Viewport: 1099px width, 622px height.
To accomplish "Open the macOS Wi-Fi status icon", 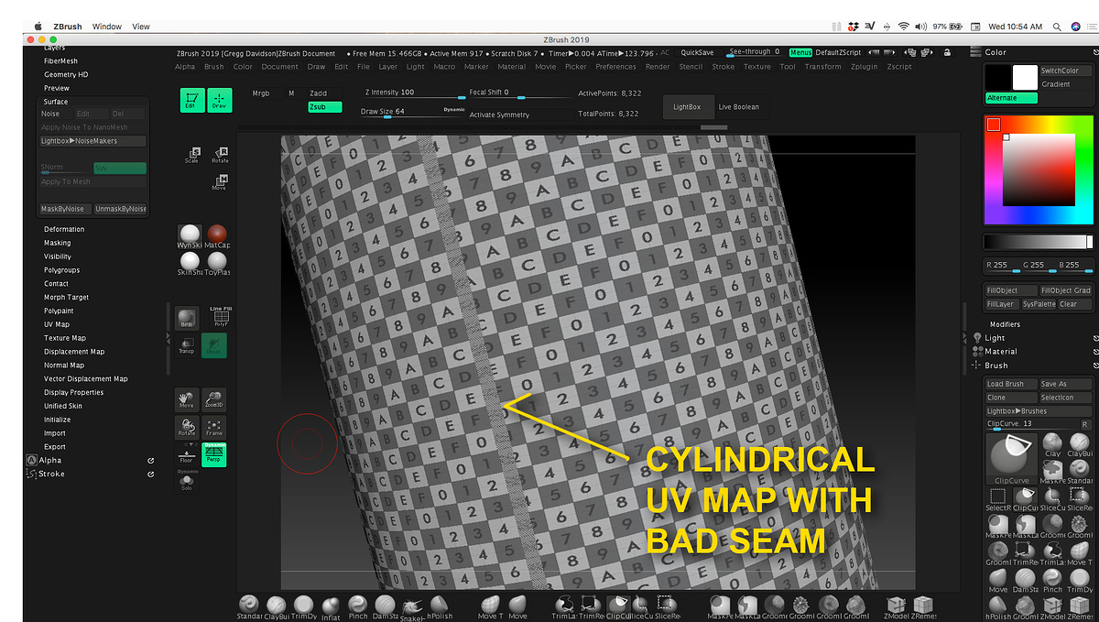I will [x=904, y=27].
